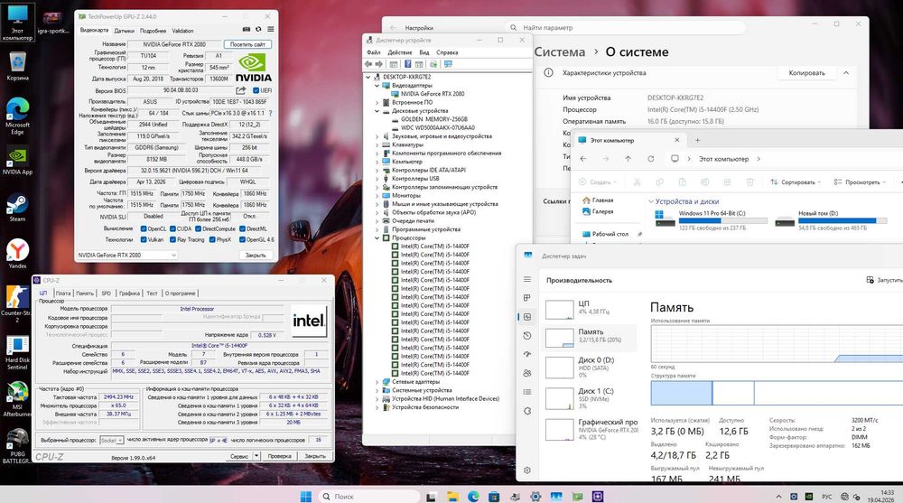Click the BIOS export share icon in GPU-Z
Image resolution: width=903 pixels, height=503 pixels.
(241, 90)
